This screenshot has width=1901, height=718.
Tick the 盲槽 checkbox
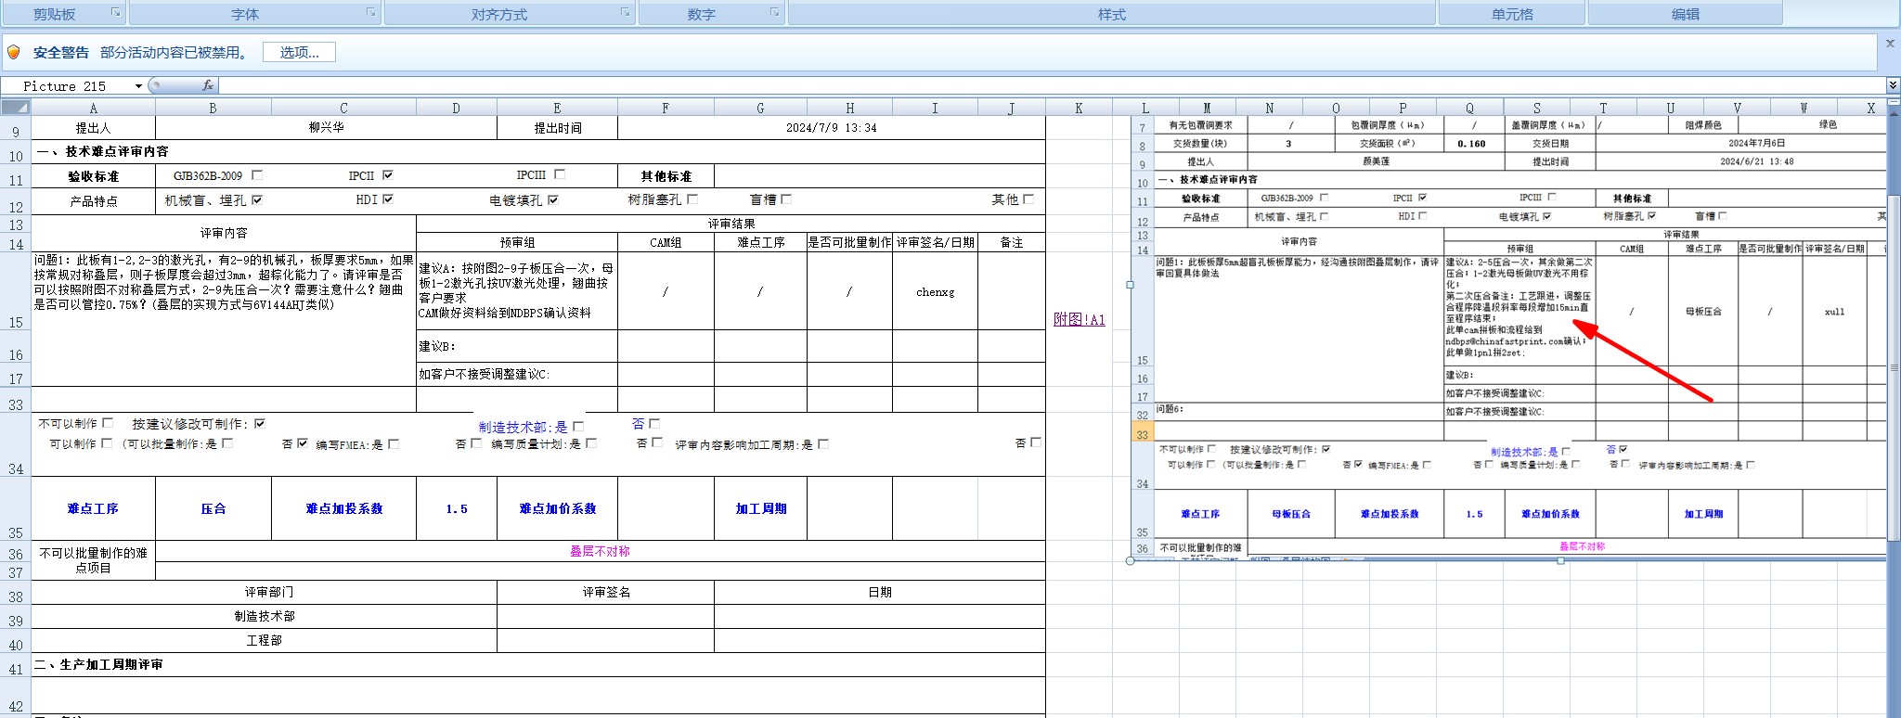786,199
